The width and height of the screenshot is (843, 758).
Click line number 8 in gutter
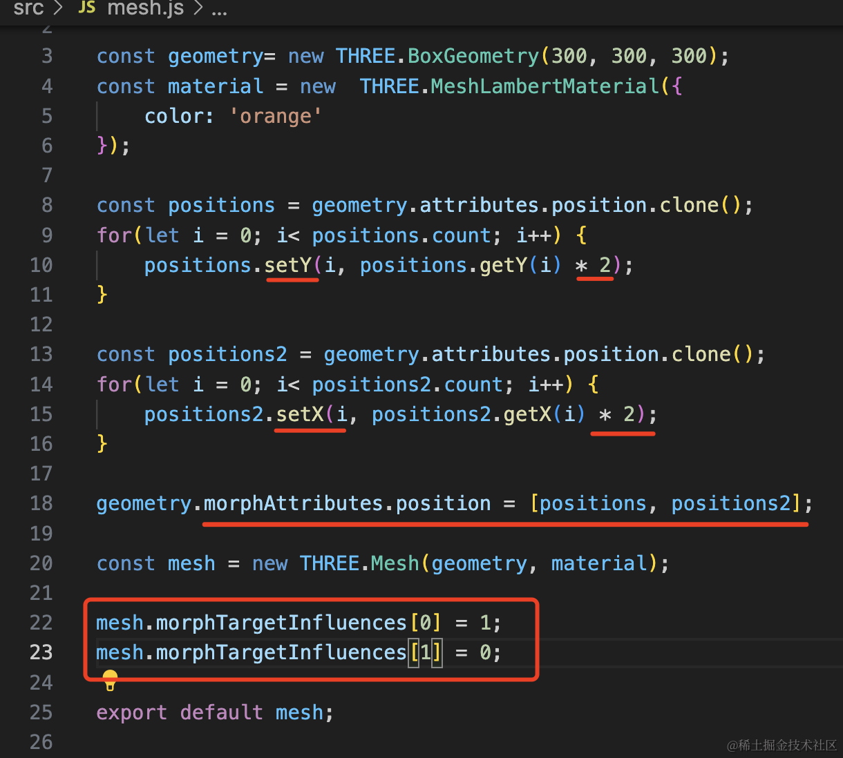tap(47, 205)
